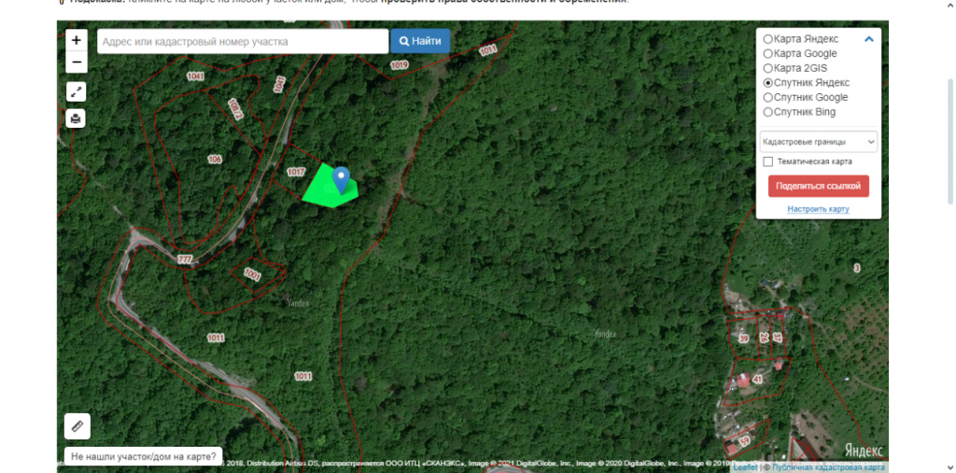Click the print map icon
The image size is (956, 473).
tap(76, 118)
